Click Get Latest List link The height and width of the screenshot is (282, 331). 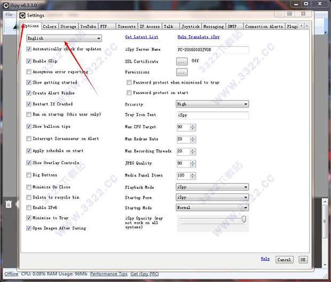[x=141, y=37]
